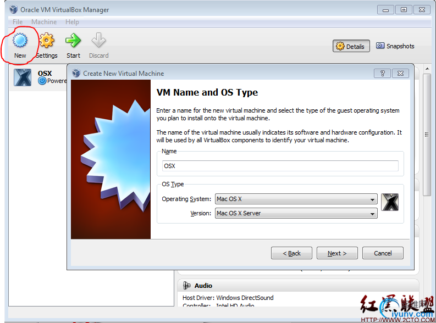Expand the Version dropdown
Screen dimensions: 436x323
[296, 213]
